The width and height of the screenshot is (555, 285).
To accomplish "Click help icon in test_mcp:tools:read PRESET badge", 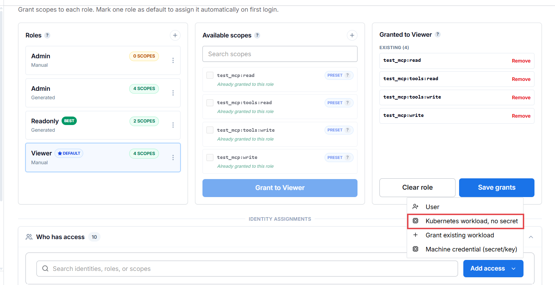I will point(348,103).
